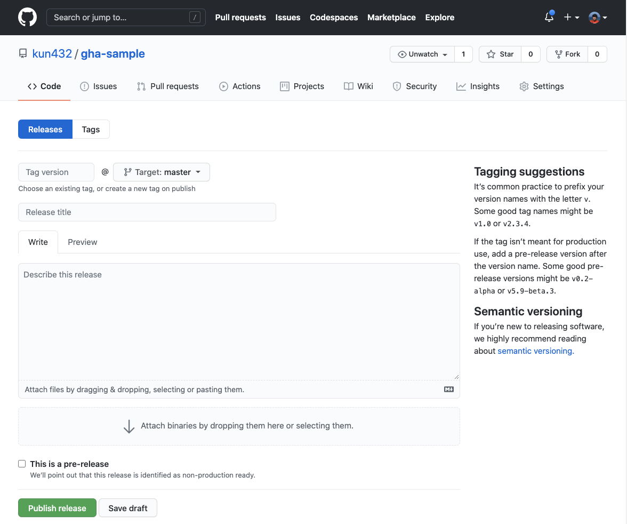This screenshot has width=627, height=524.
Task: Click the down arrow attach binaries icon
Action: [129, 426]
